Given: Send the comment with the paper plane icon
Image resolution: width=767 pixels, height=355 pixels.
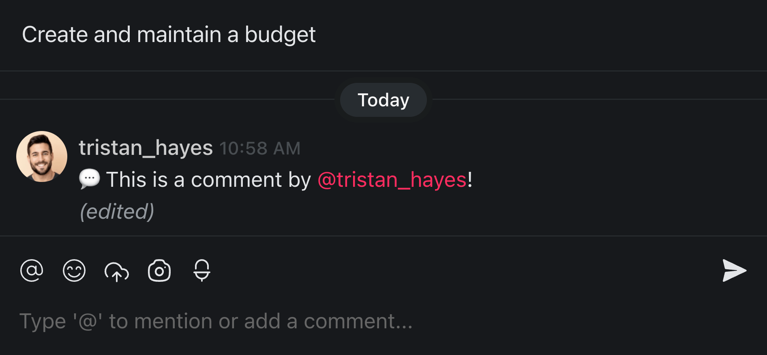Looking at the screenshot, I should [x=735, y=271].
